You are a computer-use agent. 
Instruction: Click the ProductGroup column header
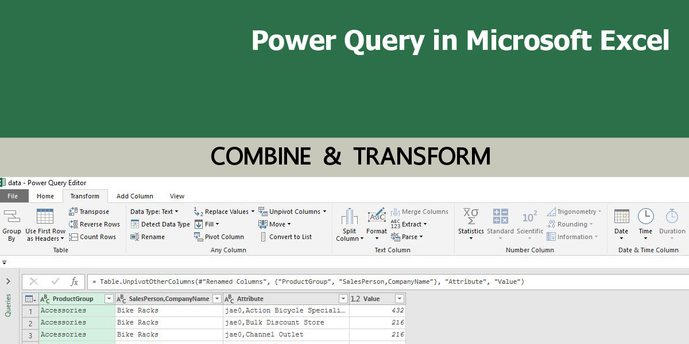[x=76, y=299]
